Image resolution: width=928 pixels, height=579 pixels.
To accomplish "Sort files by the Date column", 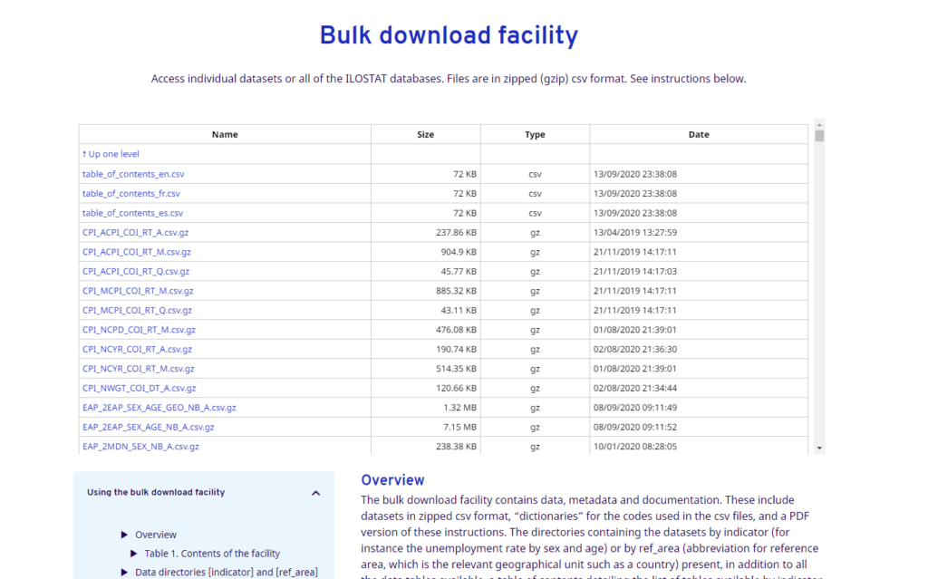I will [x=699, y=134].
